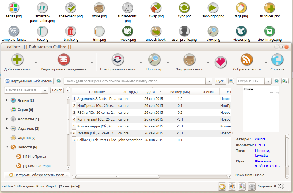The width and height of the screenshot is (293, 193).
Task: Open the Справка help icon
Action: [x=277, y=60]
